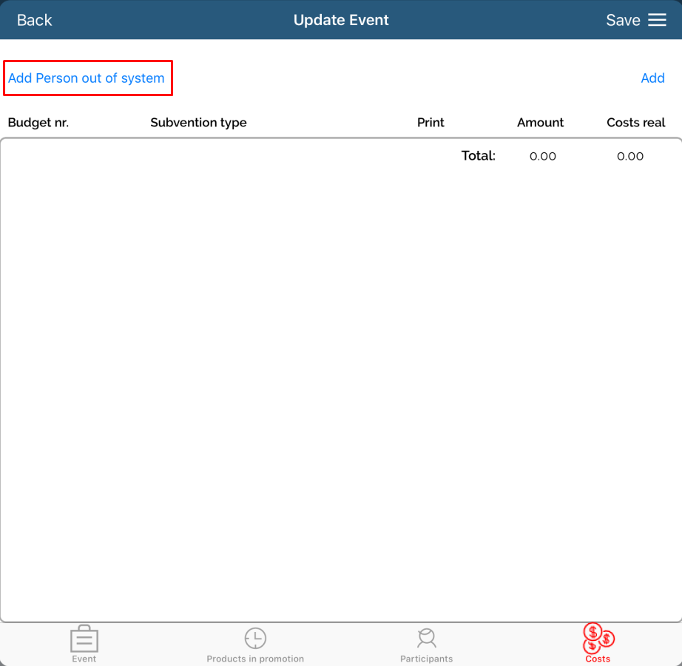Click the Add link
682x666 pixels.
pos(652,78)
